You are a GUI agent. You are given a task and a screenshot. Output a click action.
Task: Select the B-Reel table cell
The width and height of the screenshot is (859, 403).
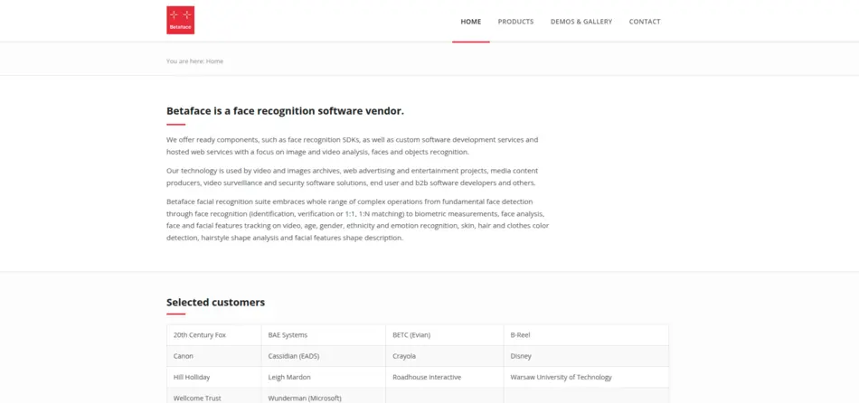586,335
